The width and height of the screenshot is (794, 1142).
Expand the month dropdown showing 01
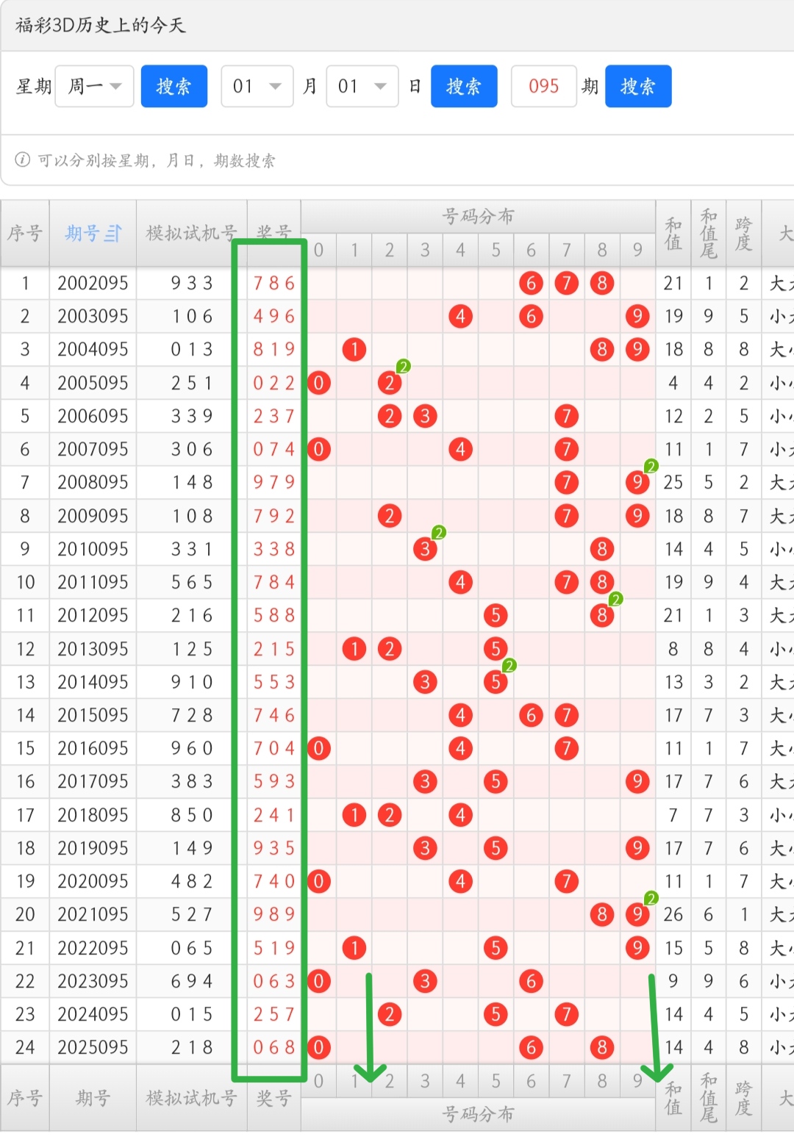point(257,86)
